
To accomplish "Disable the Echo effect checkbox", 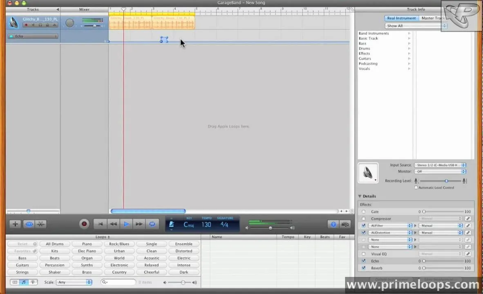I will [x=364, y=261].
